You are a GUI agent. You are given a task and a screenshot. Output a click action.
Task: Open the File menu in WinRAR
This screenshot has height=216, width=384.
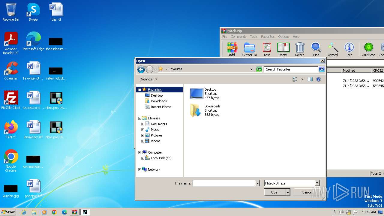click(x=225, y=37)
